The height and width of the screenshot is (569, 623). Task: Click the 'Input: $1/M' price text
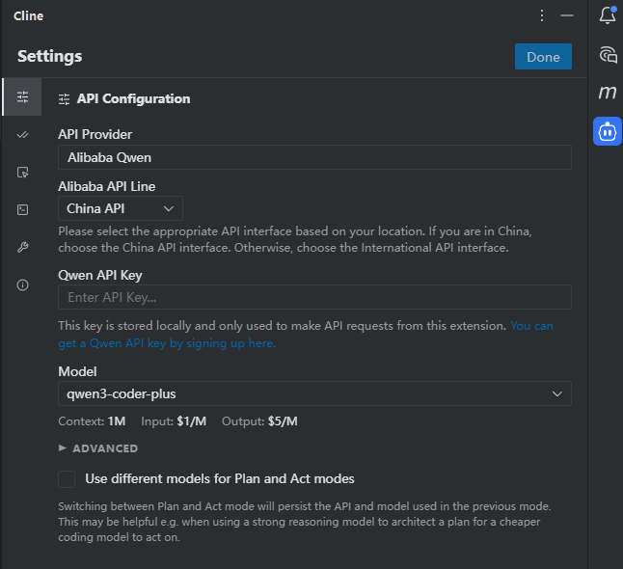pos(174,421)
